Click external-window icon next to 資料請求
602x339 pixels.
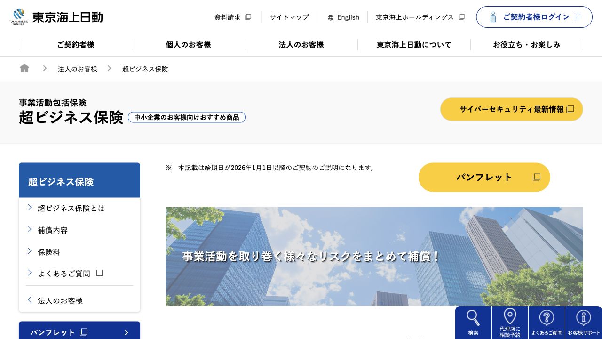(248, 17)
